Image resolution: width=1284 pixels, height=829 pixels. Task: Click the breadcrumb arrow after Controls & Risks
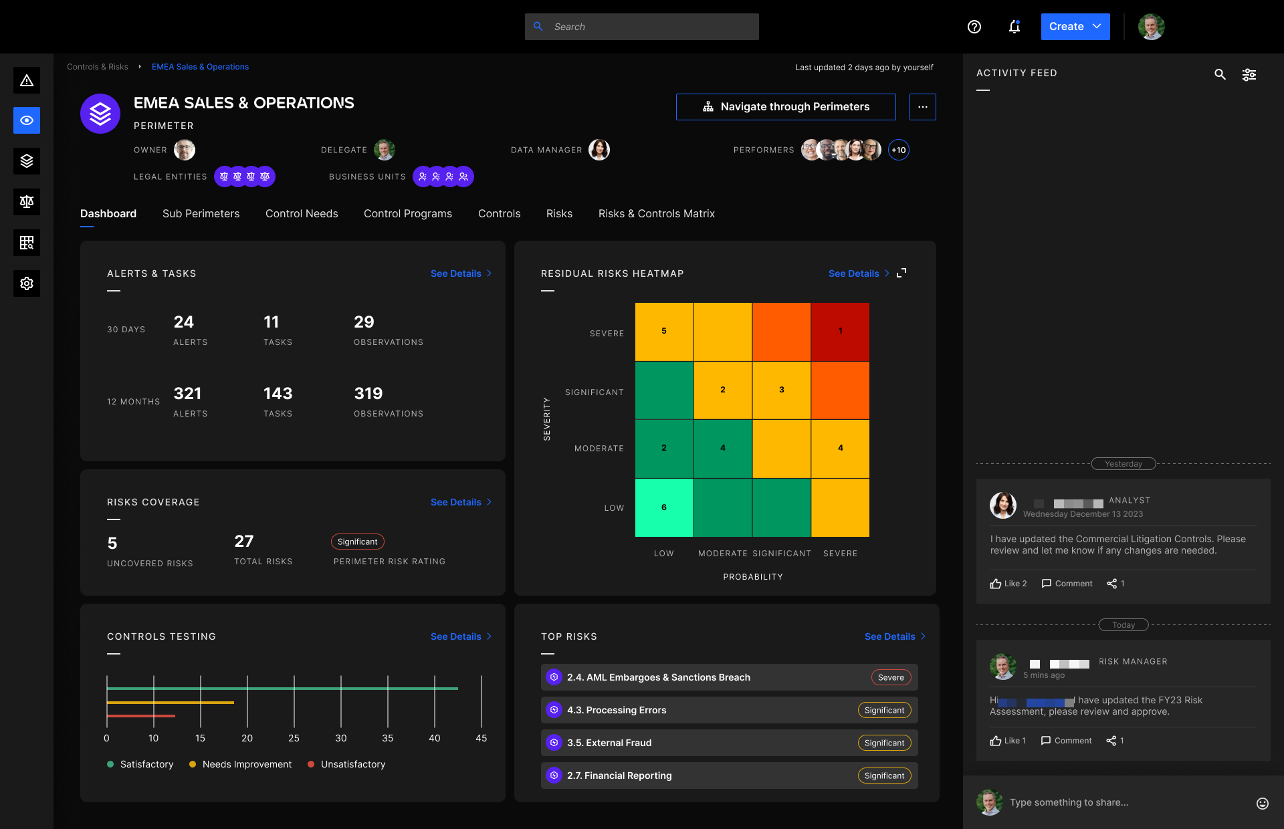click(140, 67)
